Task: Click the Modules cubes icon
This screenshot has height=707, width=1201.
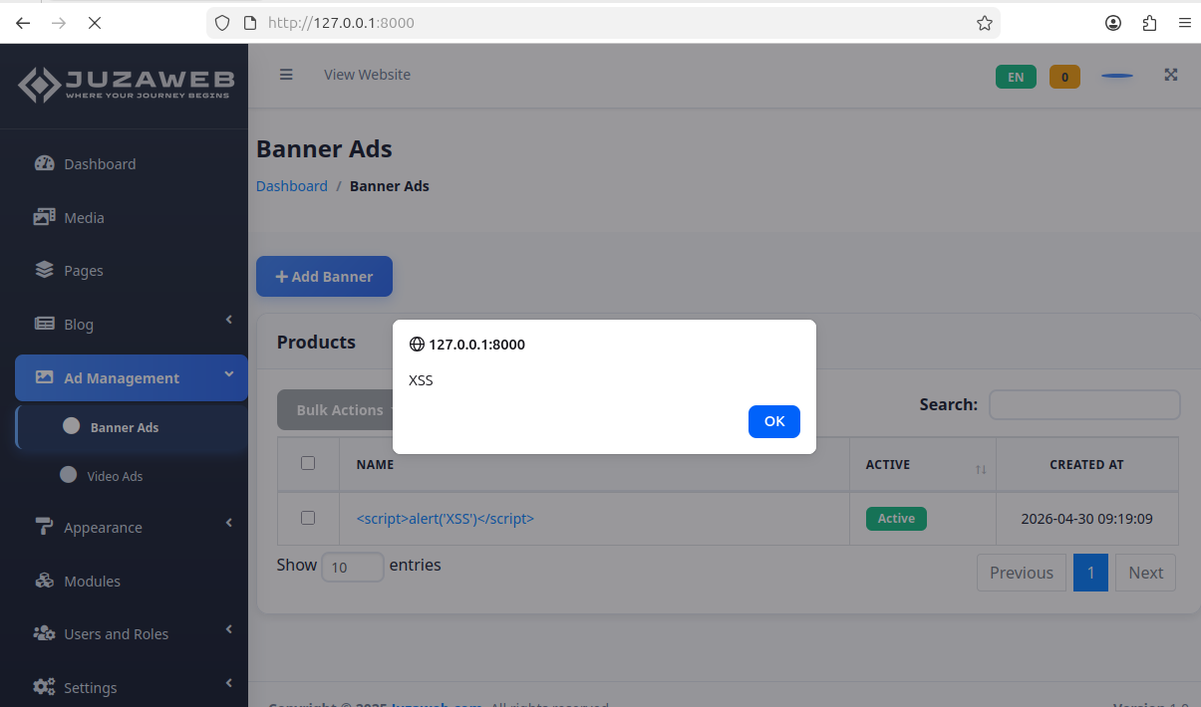Action: pos(44,581)
